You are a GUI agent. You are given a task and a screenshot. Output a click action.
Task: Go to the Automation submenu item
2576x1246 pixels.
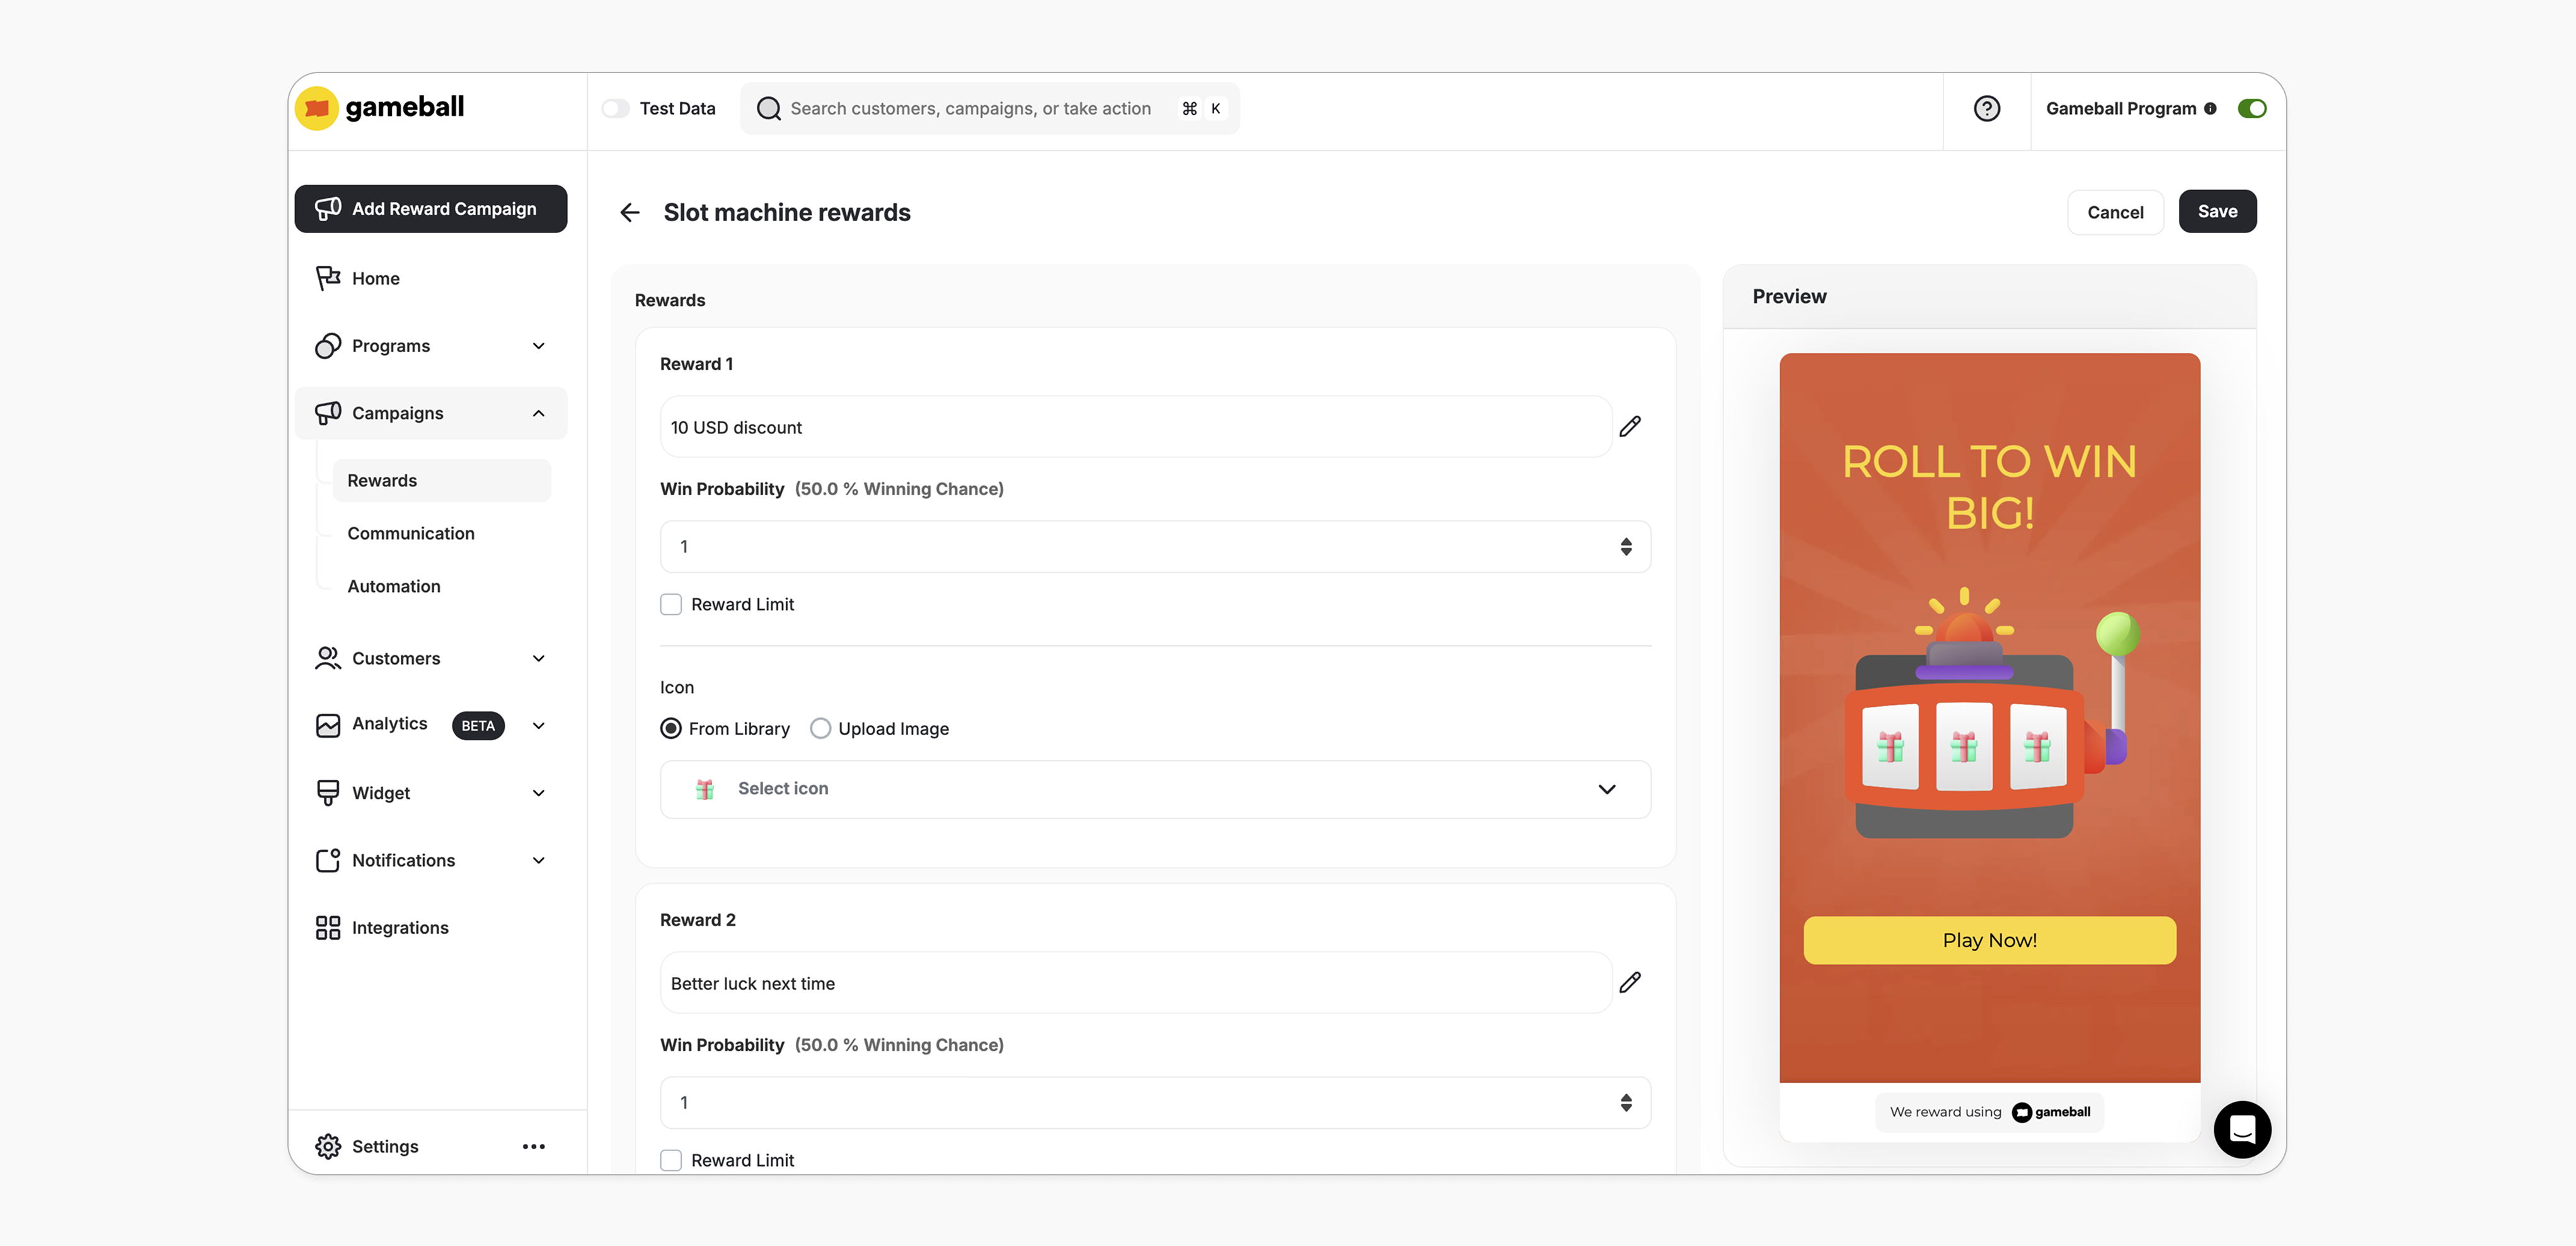coord(394,586)
